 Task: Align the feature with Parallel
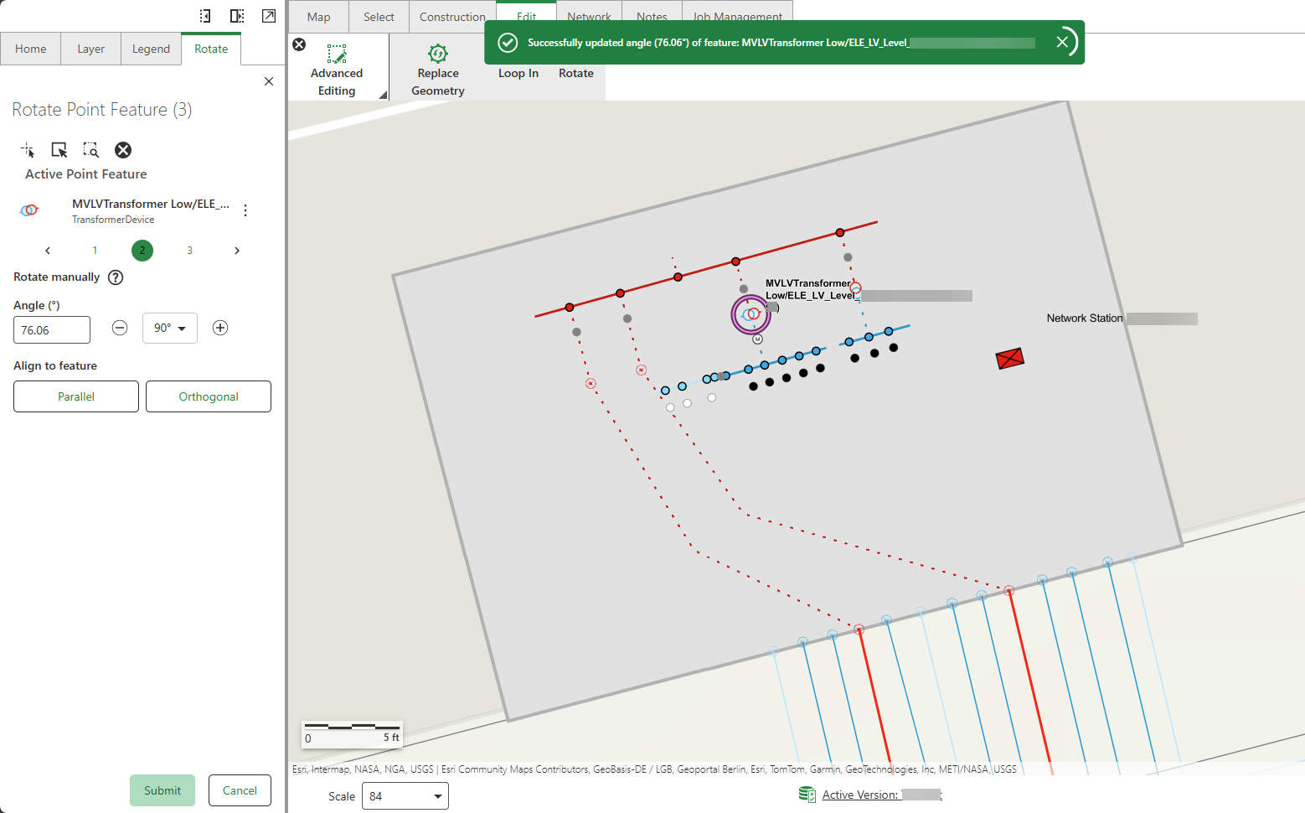point(76,396)
